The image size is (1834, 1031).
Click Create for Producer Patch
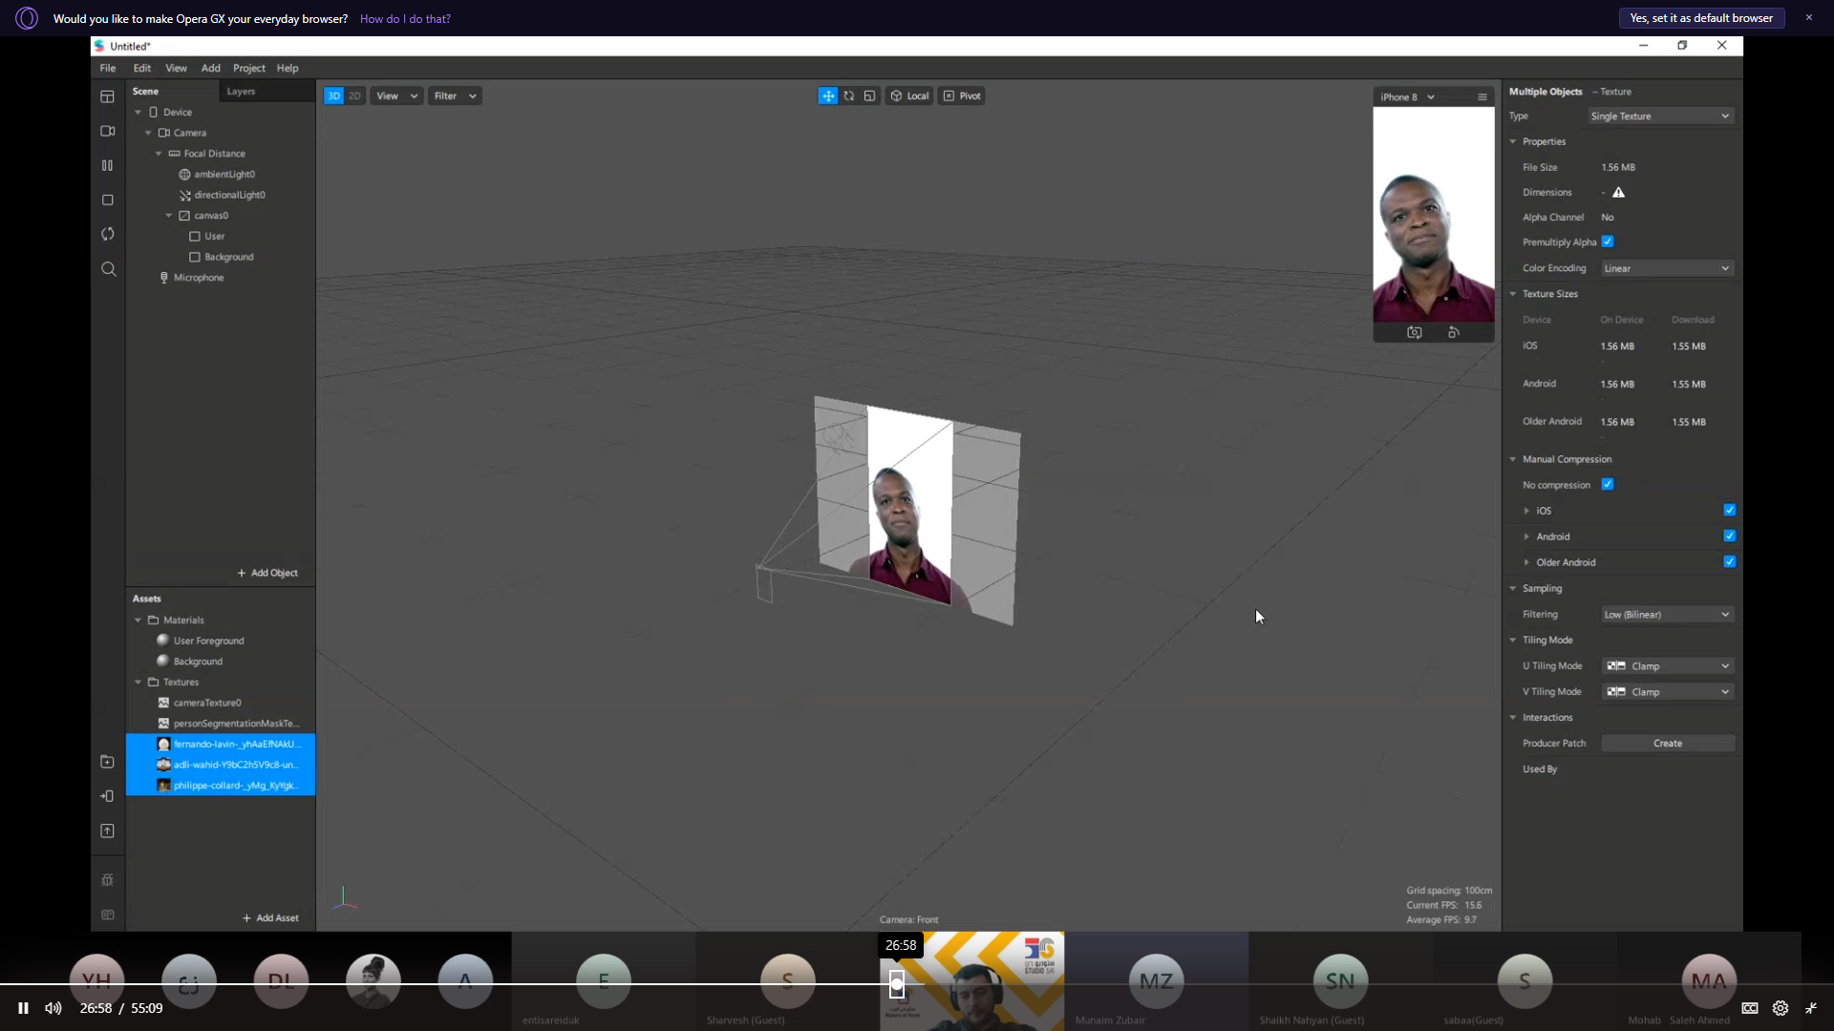coord(1668,744)
